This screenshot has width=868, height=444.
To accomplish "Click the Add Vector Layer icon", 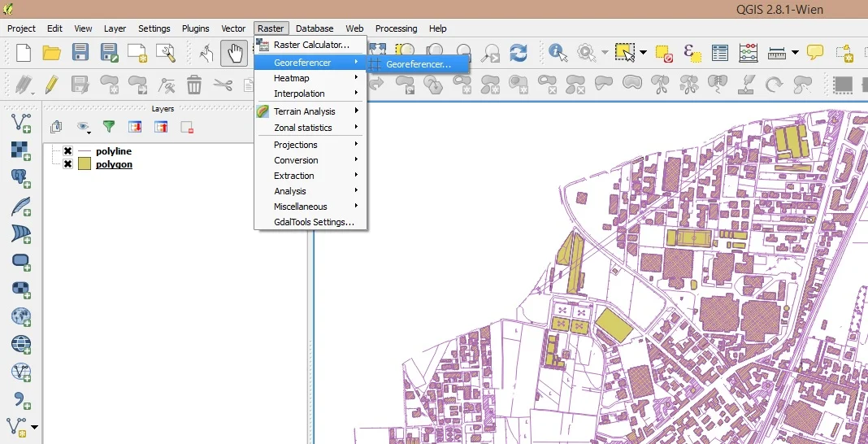I will pyautogui.click(x=21, y=123).
